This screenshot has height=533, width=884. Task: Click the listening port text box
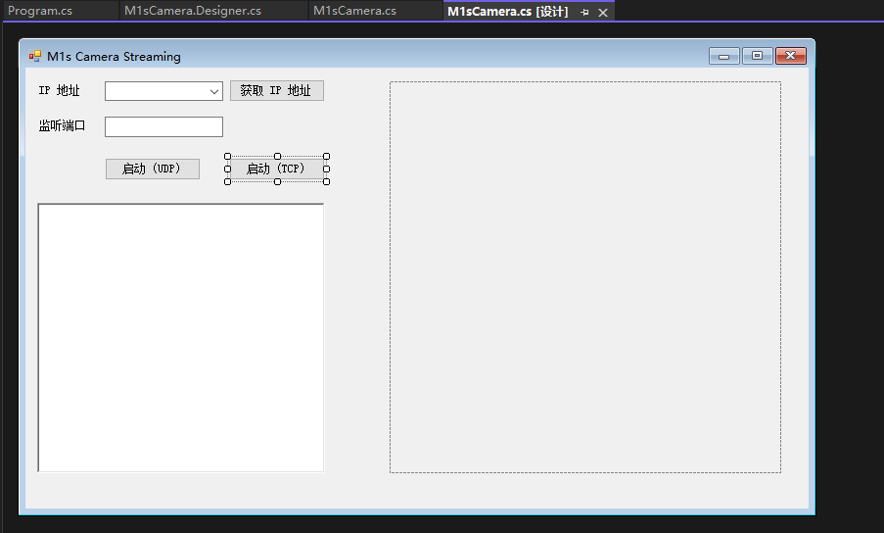tap(164, 127)
